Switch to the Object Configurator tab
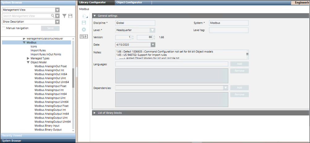310x143 pixels. click(129, 2)
